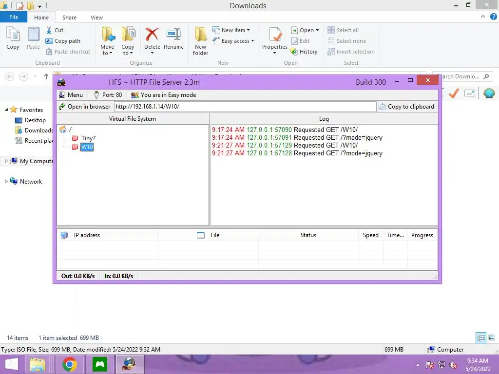Click the History icon in the ribbon
The height and width of the screenshot is (374, 499).
tap(294, 52)
